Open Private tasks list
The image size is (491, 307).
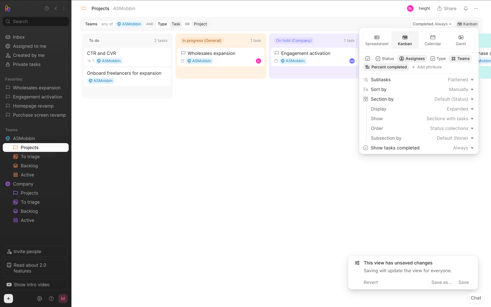[36, 64]
